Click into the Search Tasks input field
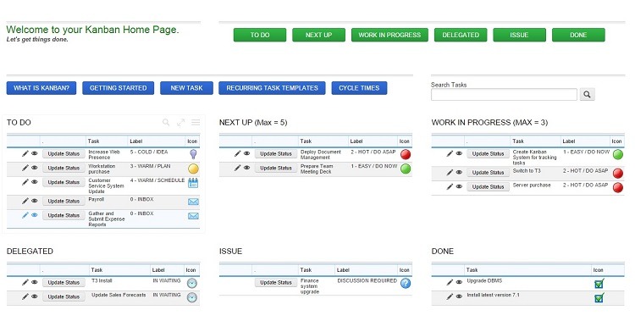The width and height of the screenshot is (635, 321). [504, 94]
